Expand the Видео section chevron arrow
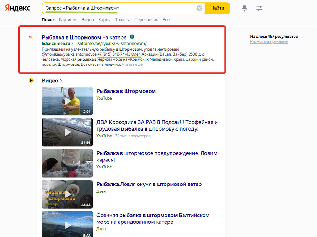The image size is (317, 237). tap(61, 81)
